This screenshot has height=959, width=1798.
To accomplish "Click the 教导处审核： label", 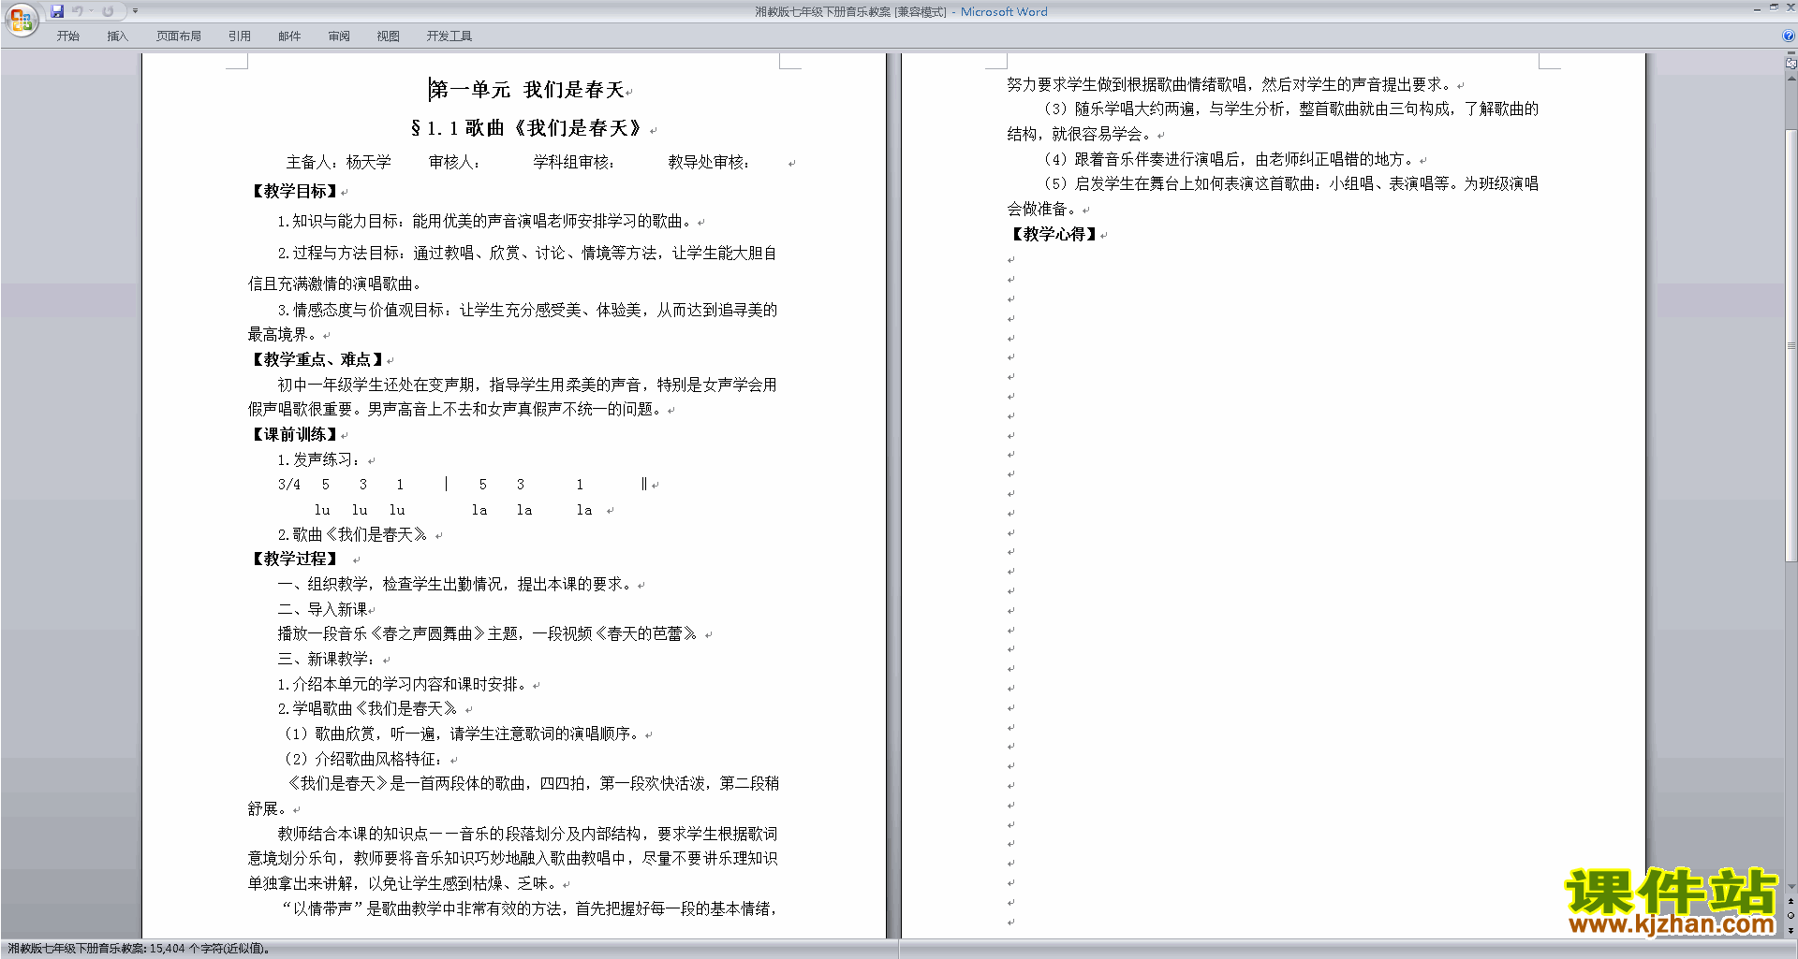I will [710, 162].
